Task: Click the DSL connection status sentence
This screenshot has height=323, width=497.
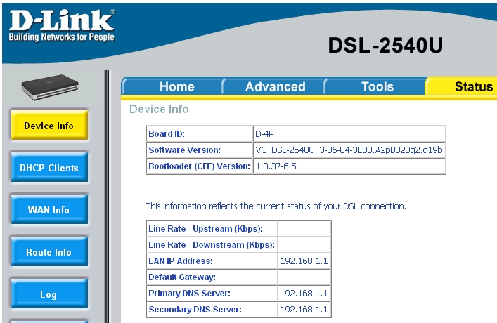Action: tap(276, 206)
